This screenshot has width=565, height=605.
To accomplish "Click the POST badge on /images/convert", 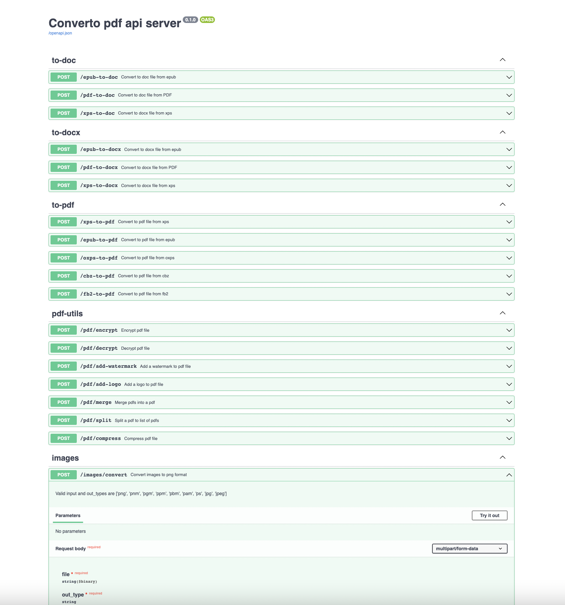I will (x=63, y=474).
